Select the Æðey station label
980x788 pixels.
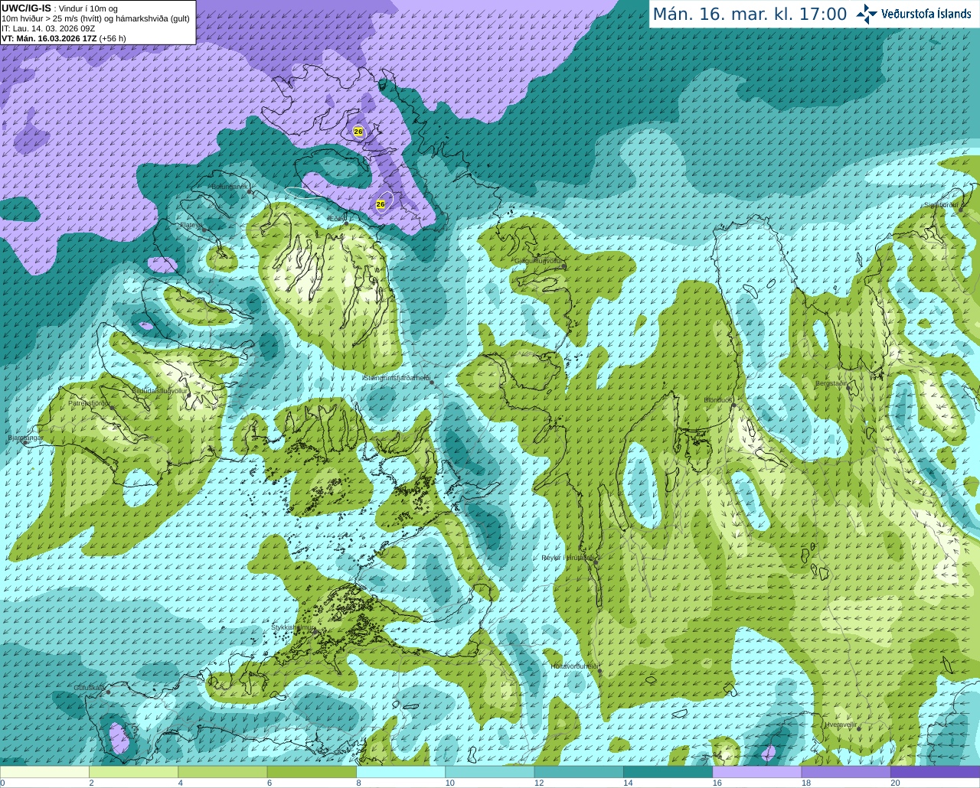(336, 218)
